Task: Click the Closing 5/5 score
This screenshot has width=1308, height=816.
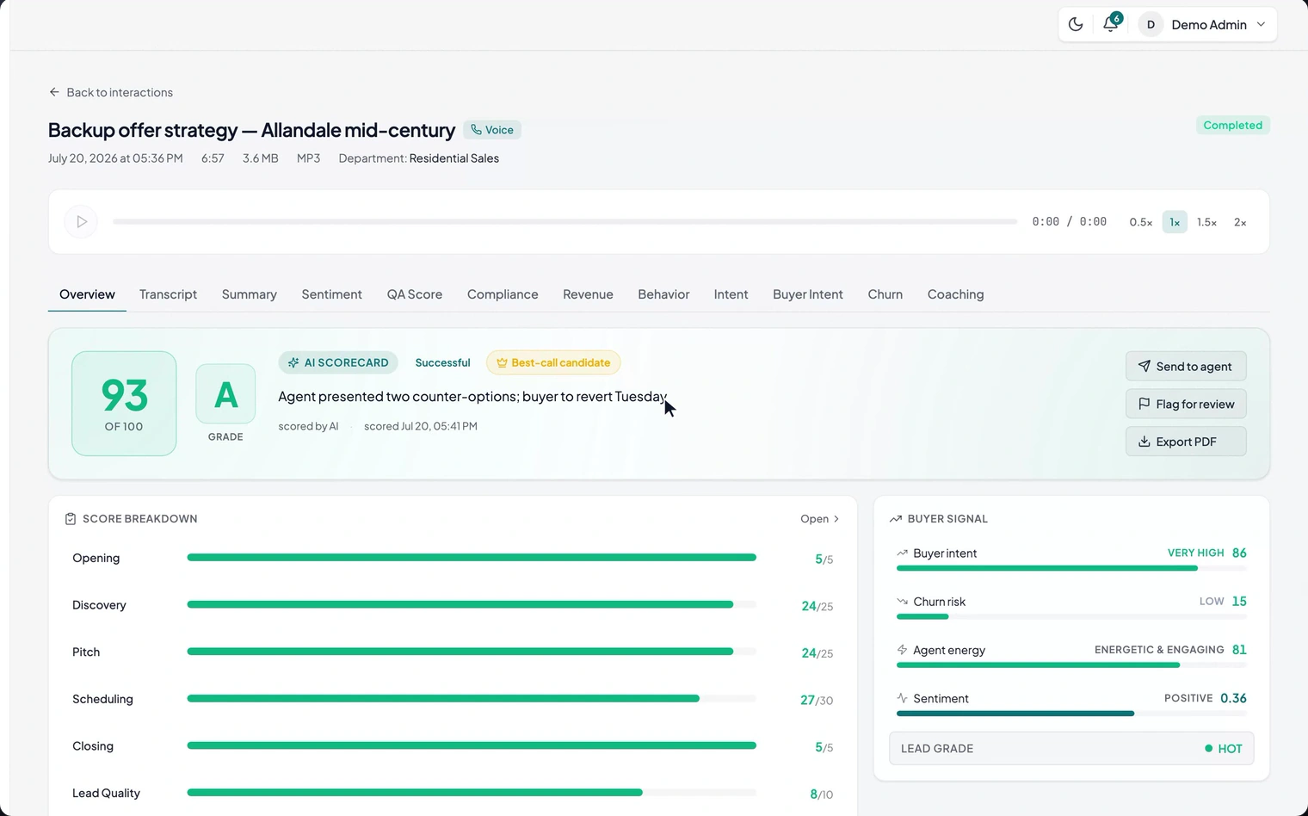Action: click(x=824, y=747)
